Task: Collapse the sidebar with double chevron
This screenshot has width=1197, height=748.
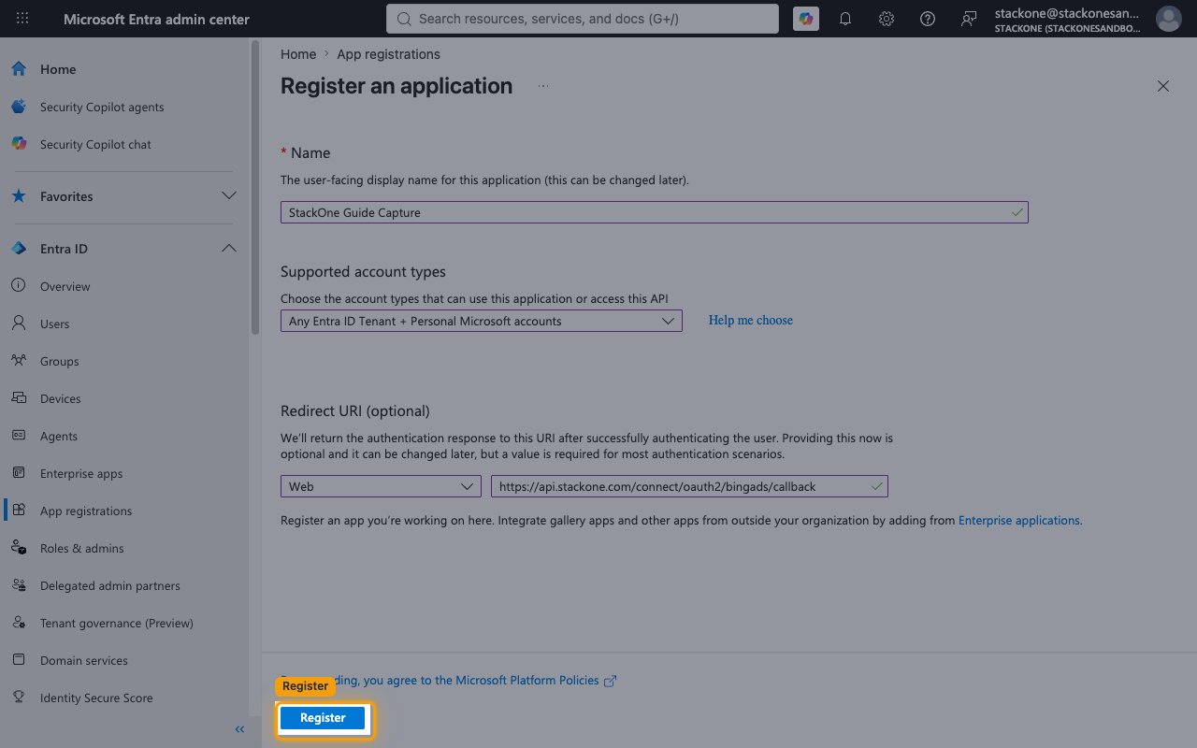Action: click(239, 729)
